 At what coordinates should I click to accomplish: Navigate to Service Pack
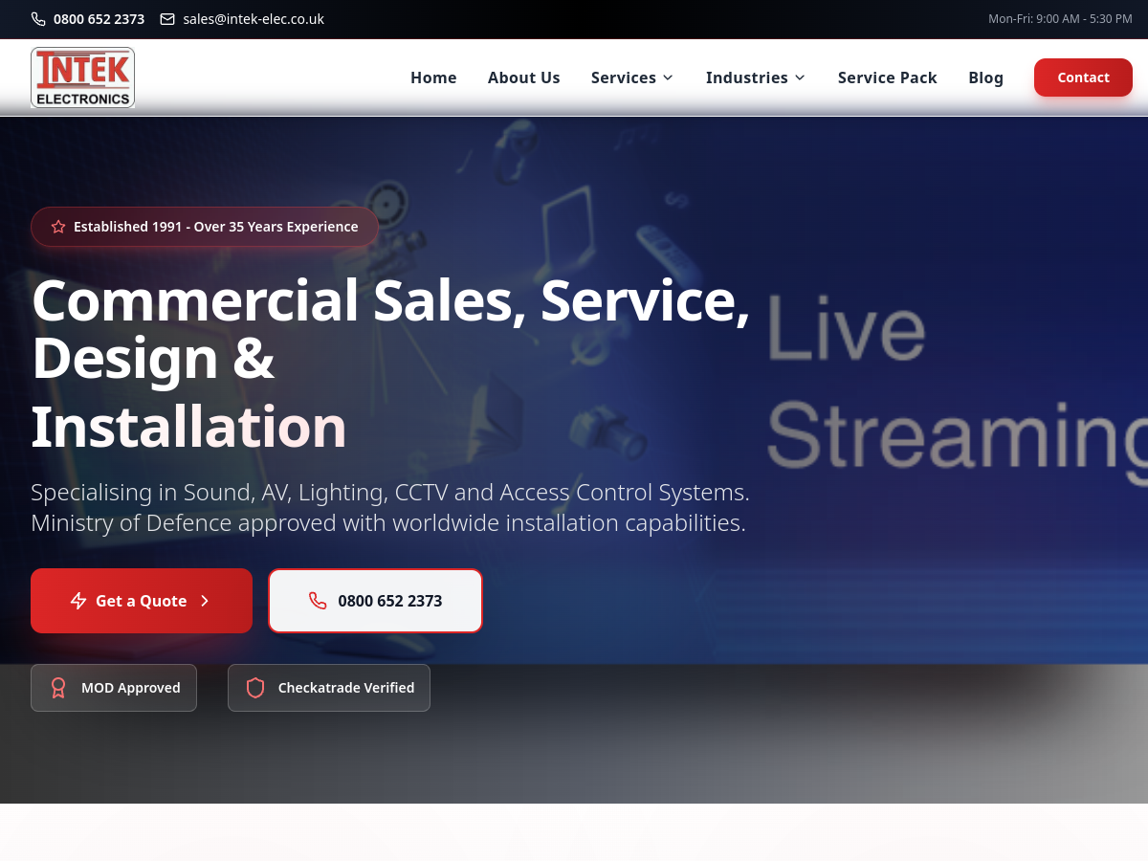888,77
